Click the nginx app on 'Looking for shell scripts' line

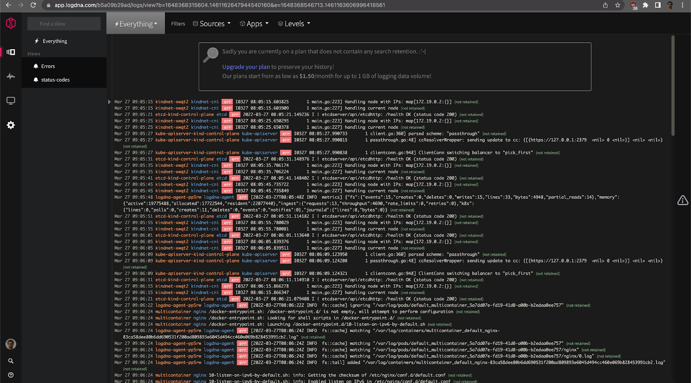click(200, 318)
